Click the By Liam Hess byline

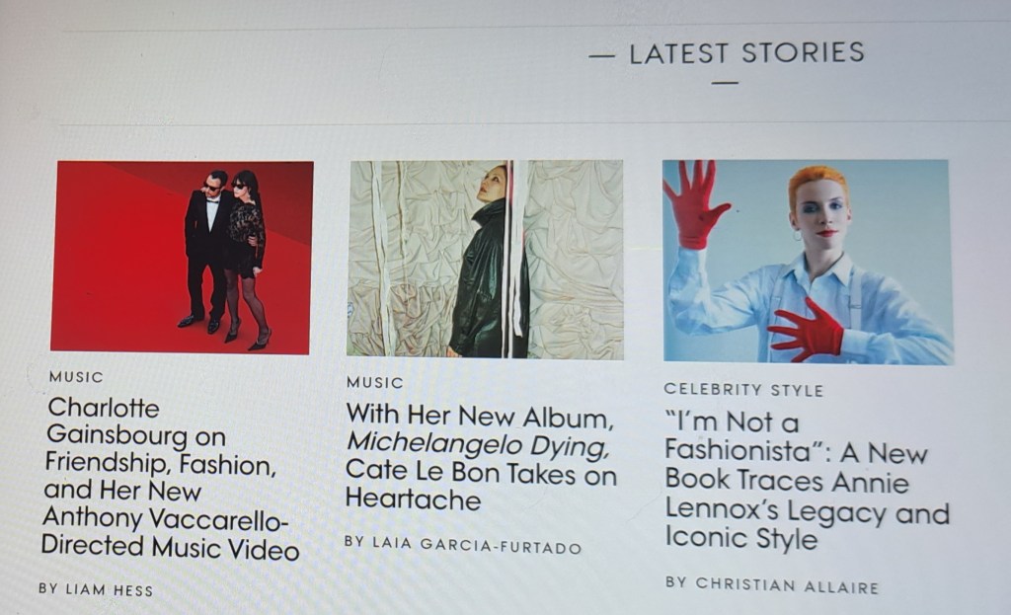(x=96, y=589)
